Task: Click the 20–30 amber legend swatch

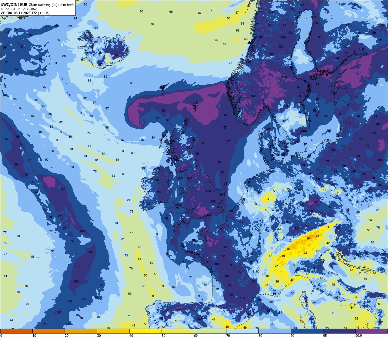Action: click(x=81, y=331)
